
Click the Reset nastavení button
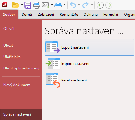pyautogui.click(x=89, y=80)
